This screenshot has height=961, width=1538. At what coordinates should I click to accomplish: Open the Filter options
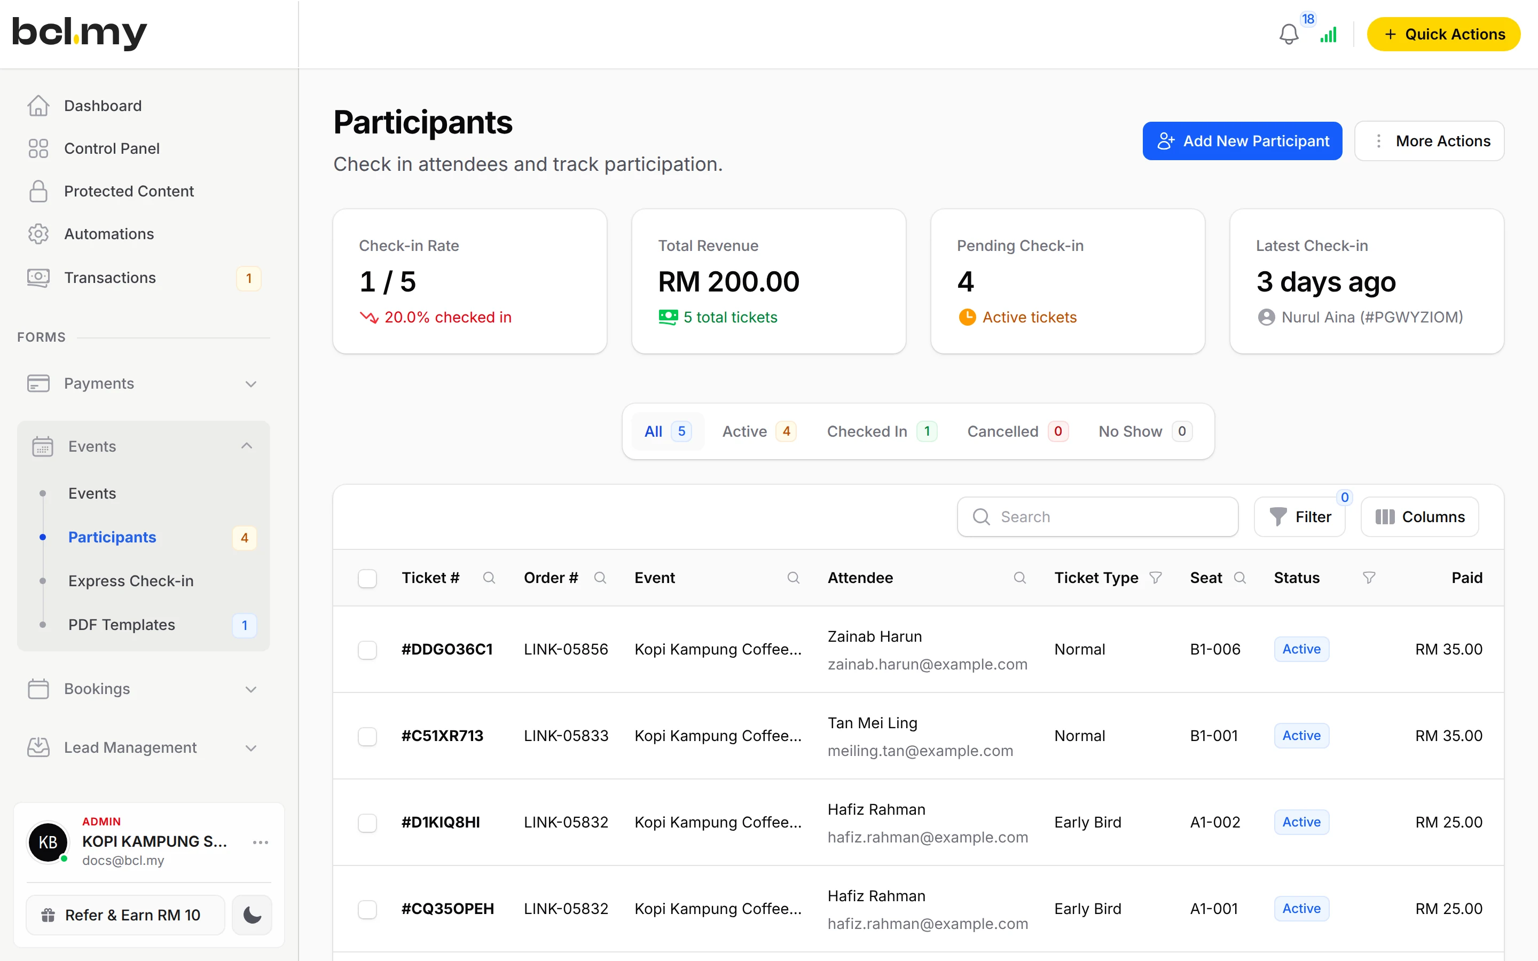(x=1300, y=517)
